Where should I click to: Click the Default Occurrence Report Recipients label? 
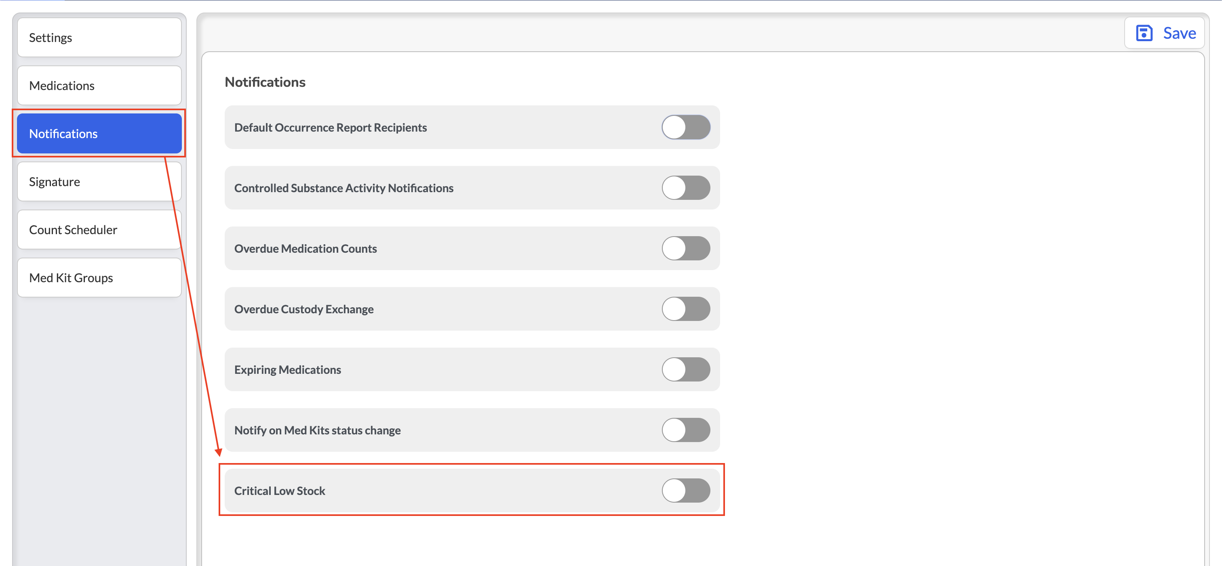coord(330,128)
